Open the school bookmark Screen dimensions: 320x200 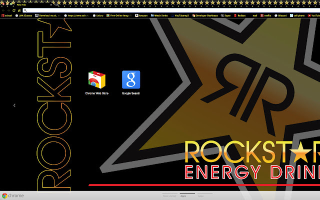click(x=6, y=15)
